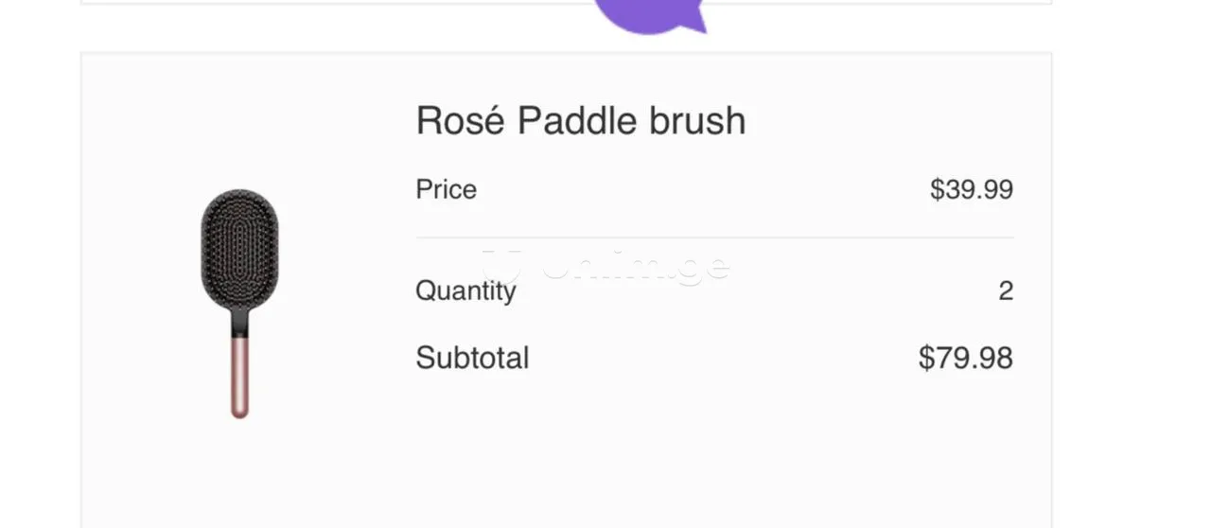Click the pointed tail of the chat bubble
The height and width of the screenshot is (528, 1211).
pos(698,23)
